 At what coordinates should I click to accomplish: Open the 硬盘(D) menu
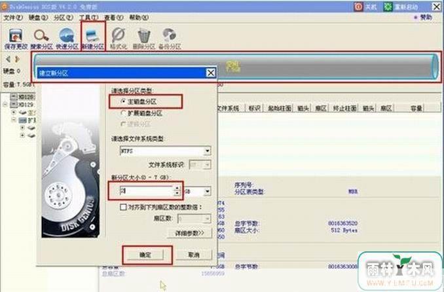[x=38, y=18]
